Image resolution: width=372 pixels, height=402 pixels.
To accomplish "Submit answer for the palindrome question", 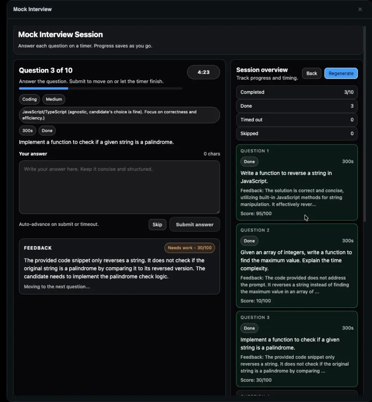I will [195, 224].
